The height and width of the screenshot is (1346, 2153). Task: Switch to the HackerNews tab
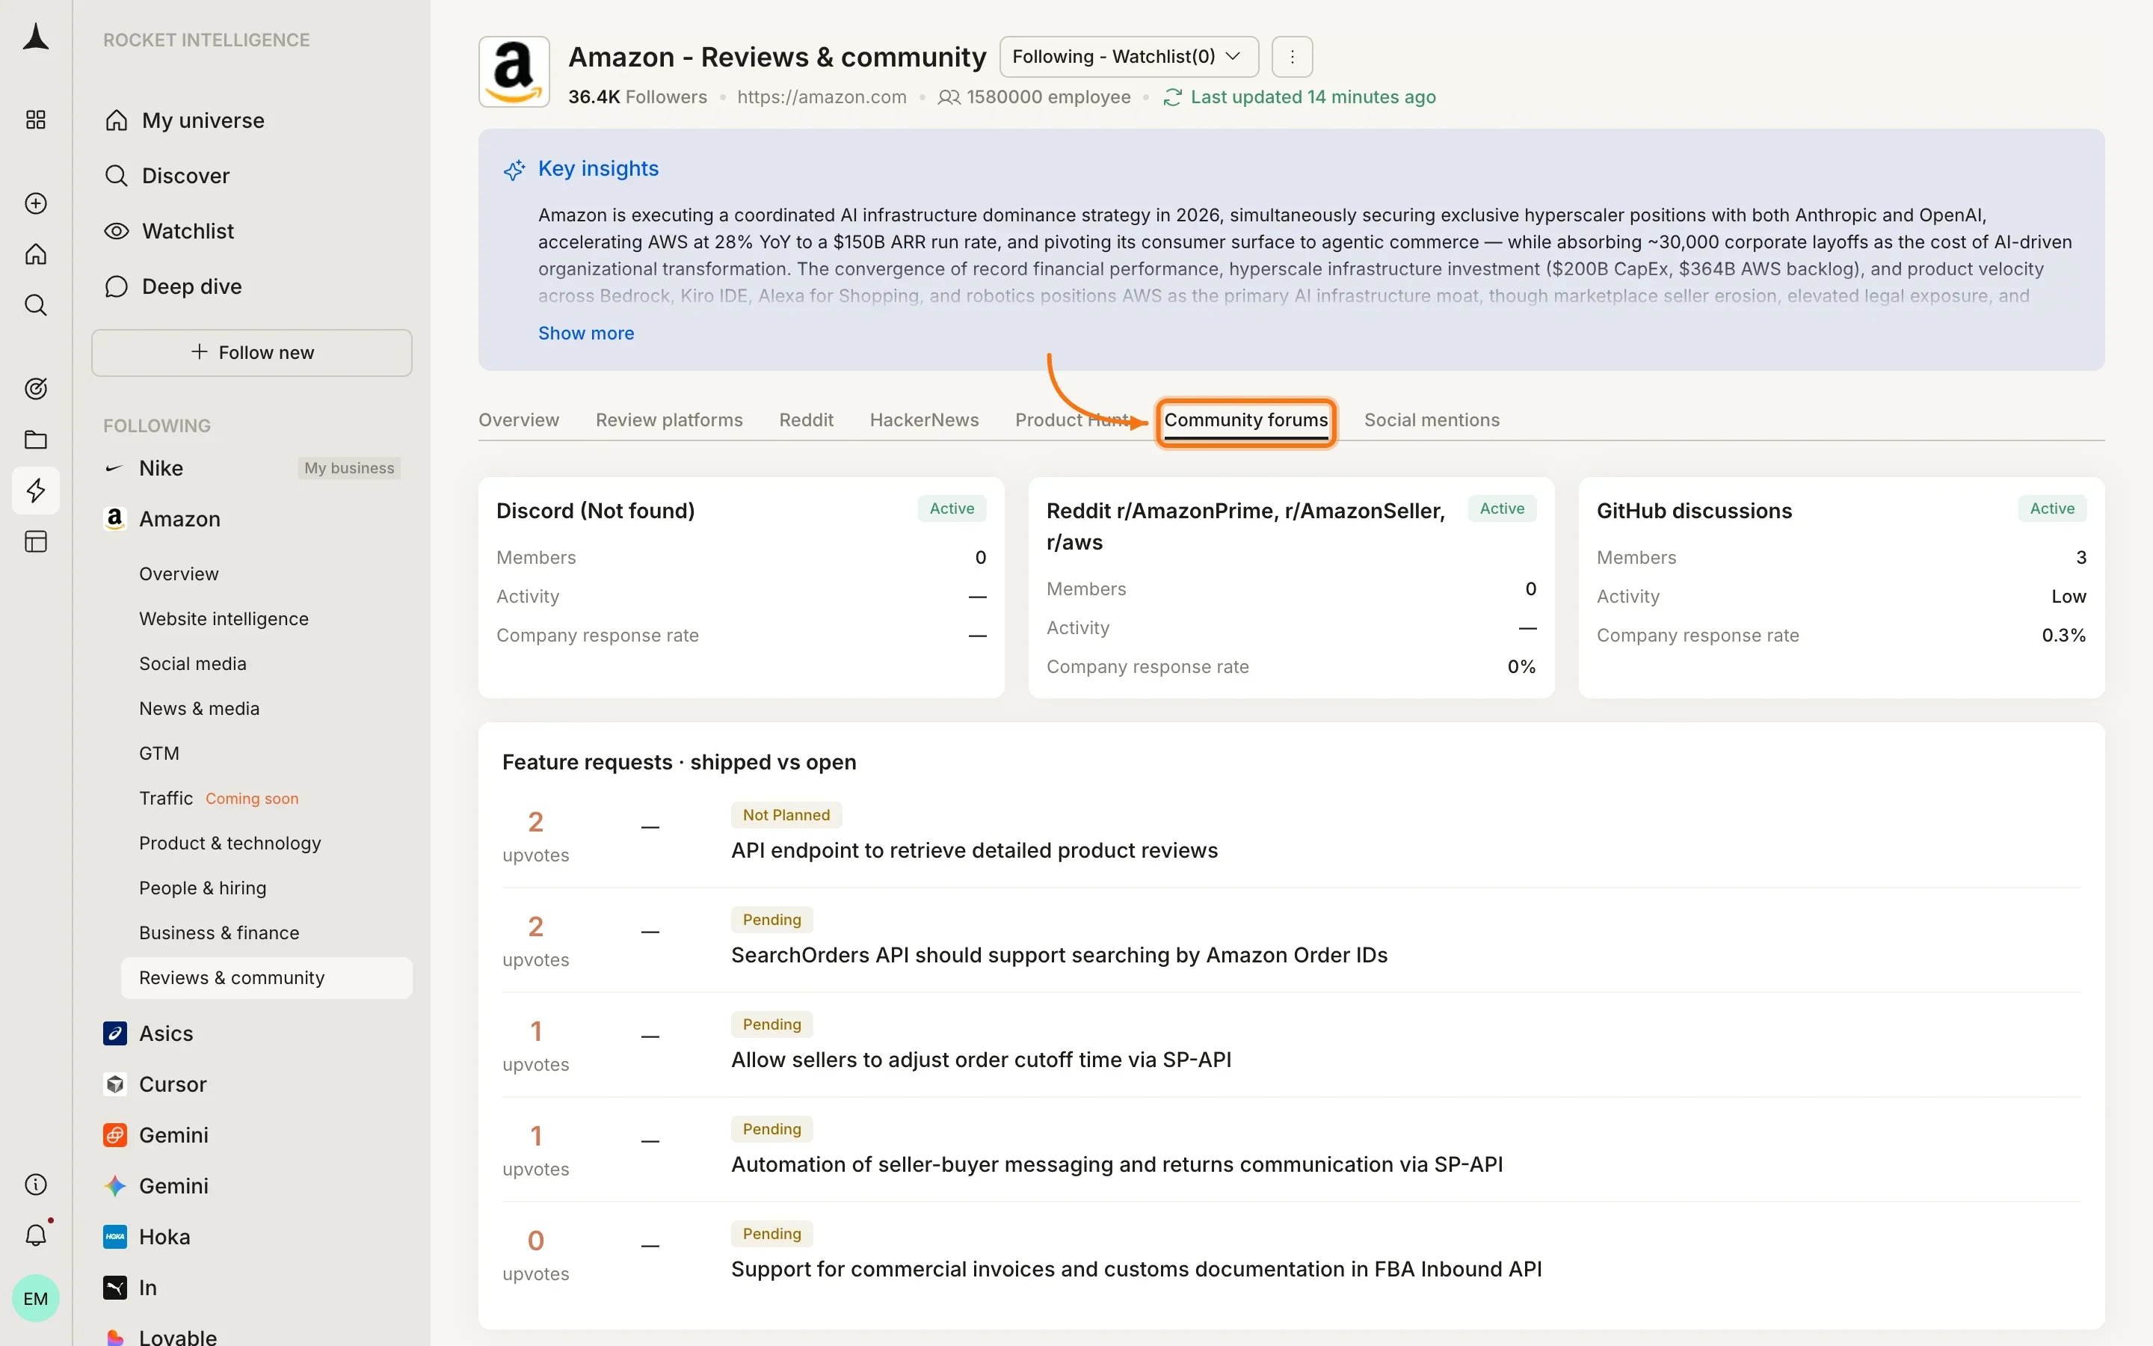(x=923, y=420)
